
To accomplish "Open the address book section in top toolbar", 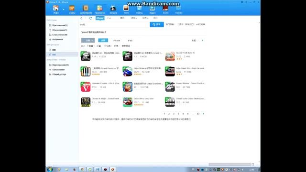I will (x=86, y=10).
